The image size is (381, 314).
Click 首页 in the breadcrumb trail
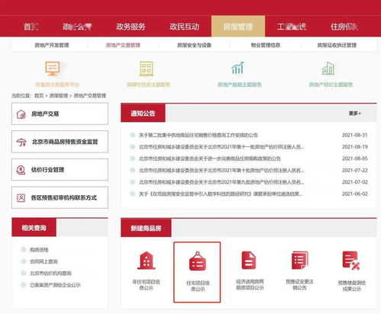[39, 95]
